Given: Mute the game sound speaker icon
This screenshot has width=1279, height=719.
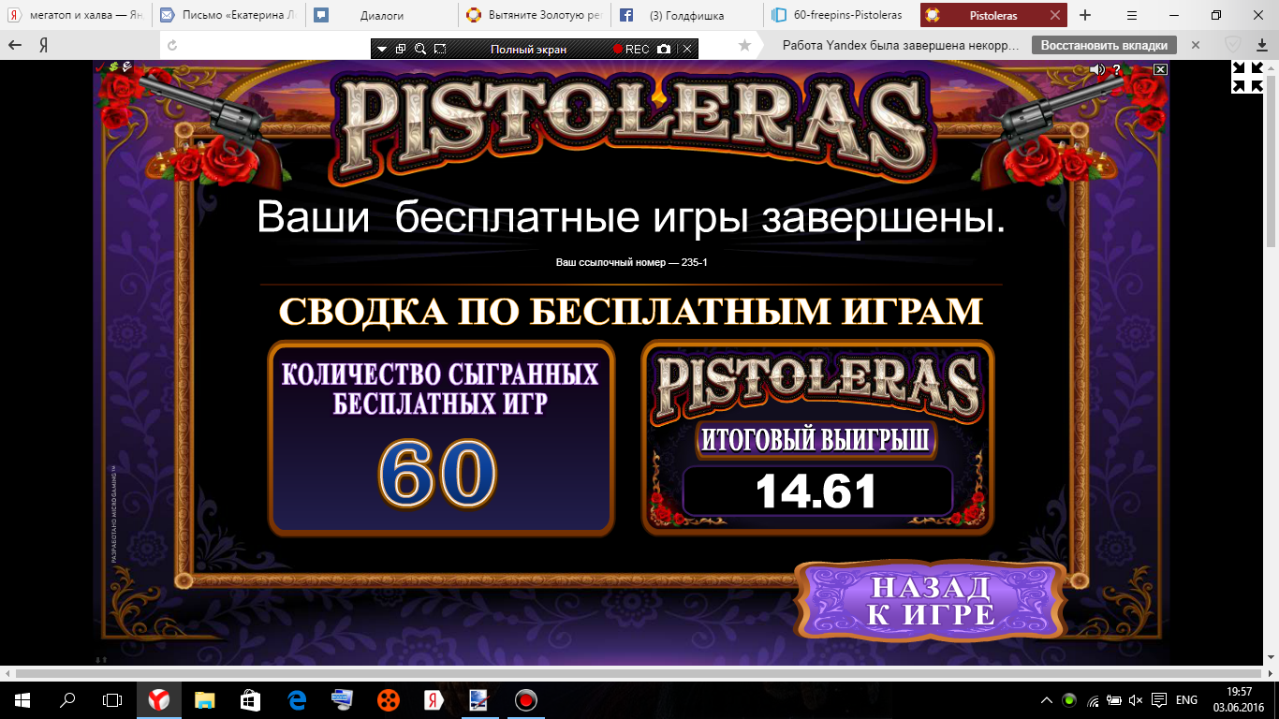Looking at the screenshot, I should click(x=1097, y=69).
